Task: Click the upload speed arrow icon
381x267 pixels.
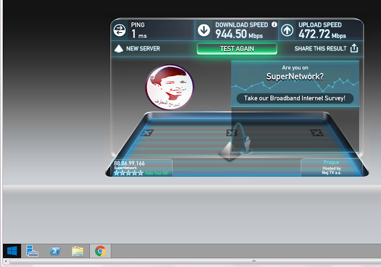Action: pyautogui.click(x=287, y=30)
